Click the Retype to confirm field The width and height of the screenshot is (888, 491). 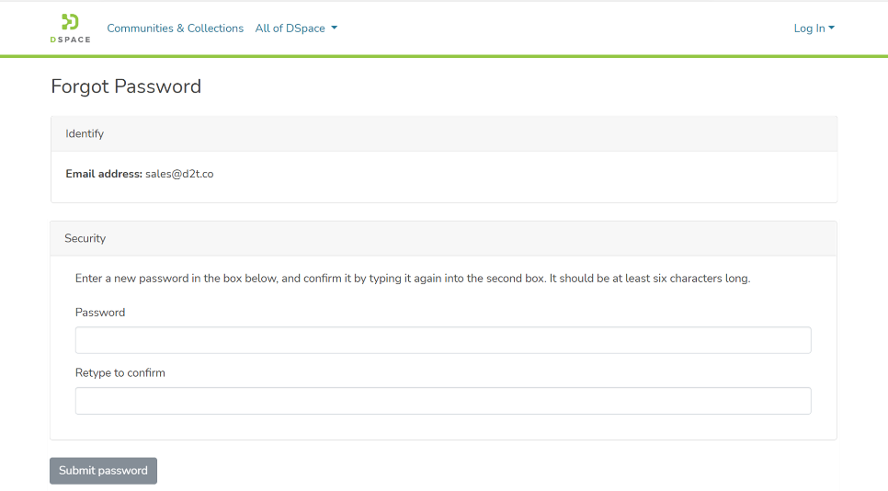click(443, 401)
